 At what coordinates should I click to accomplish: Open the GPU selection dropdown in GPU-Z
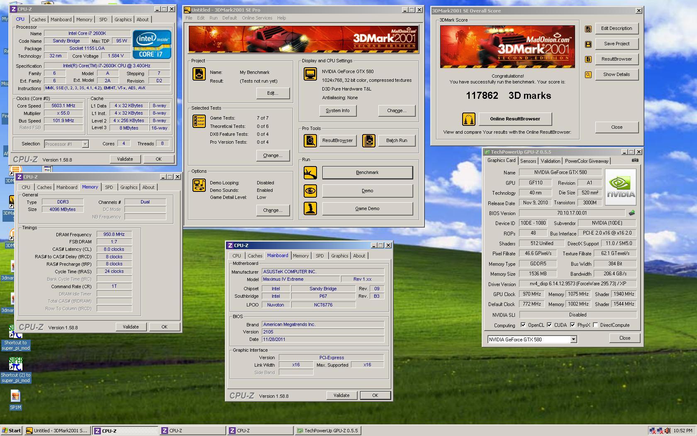point(573,340)
